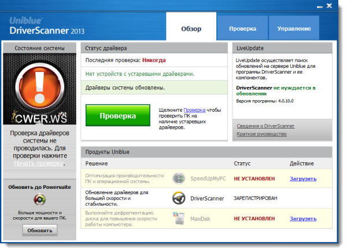
Task: Click Загрузить for SpeedUpMyPC
Action: click(303, 178)
